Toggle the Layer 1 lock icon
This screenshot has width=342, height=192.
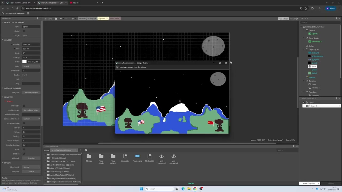[x=309, y=106]
